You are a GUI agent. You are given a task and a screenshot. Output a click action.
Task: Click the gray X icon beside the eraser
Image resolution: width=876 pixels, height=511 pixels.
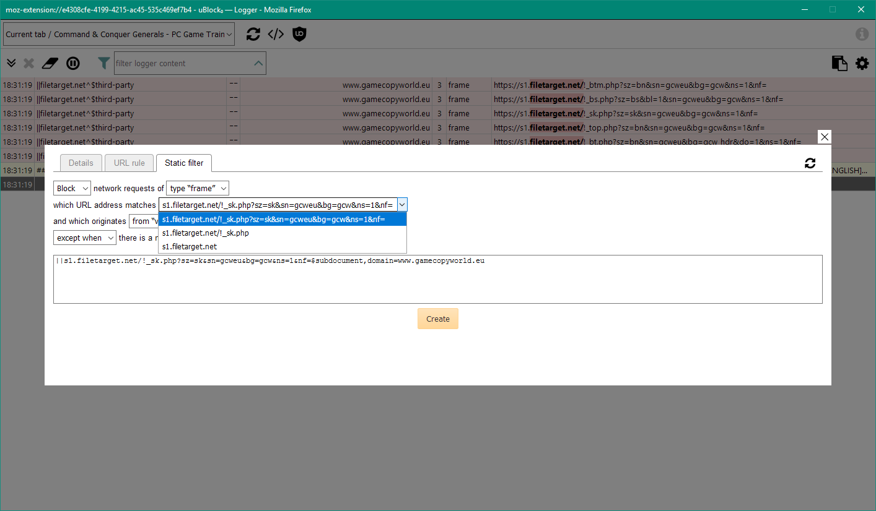click(x=29, y=63)
